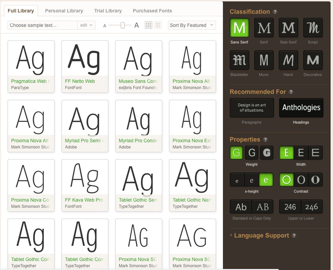333x270 pixels.
Task: Open Language Support help icon
Action: 294,235
